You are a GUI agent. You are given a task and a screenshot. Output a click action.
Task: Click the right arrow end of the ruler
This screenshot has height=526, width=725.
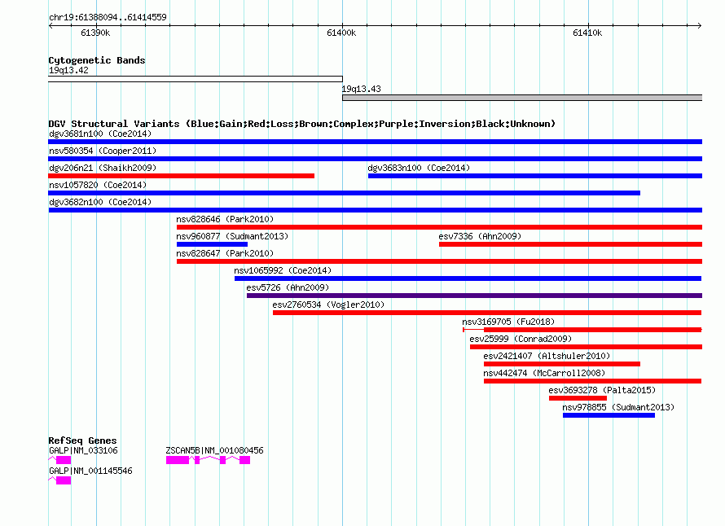click(699, 25)
